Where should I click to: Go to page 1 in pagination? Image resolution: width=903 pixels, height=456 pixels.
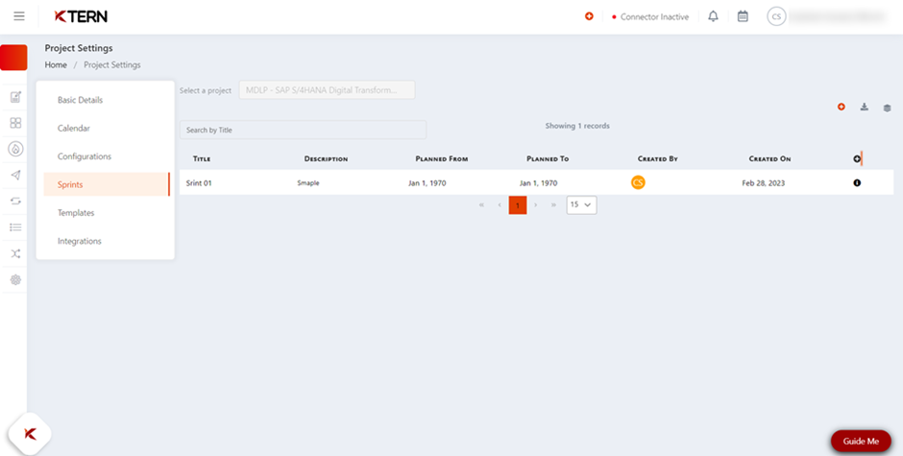tap(518, 205)
